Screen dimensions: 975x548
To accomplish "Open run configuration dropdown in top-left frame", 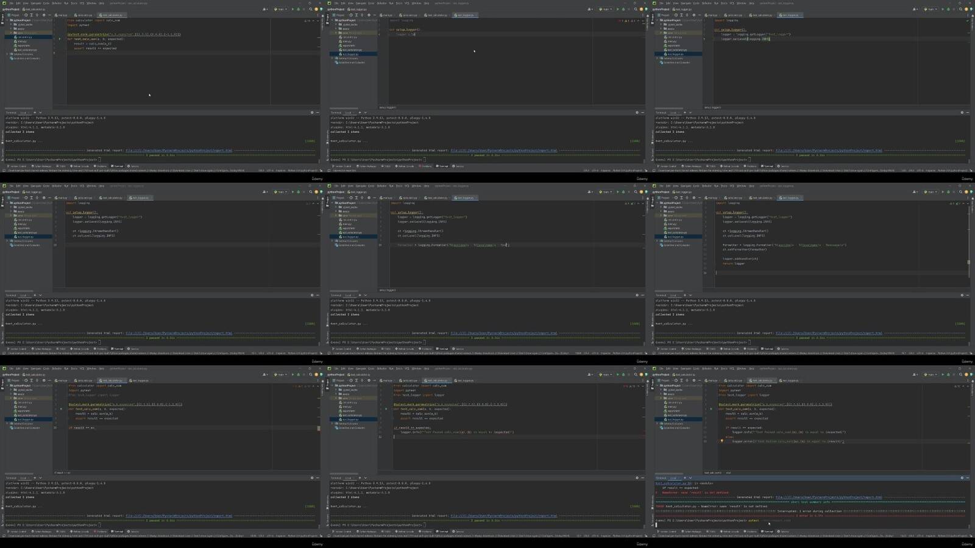I will [281, 9].
